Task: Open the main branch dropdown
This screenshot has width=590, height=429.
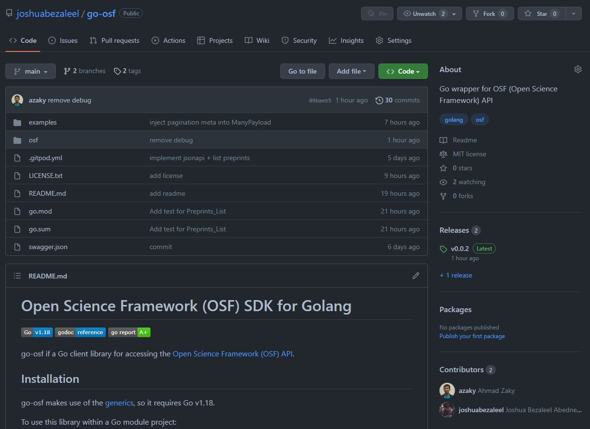Action: (30, 71)
